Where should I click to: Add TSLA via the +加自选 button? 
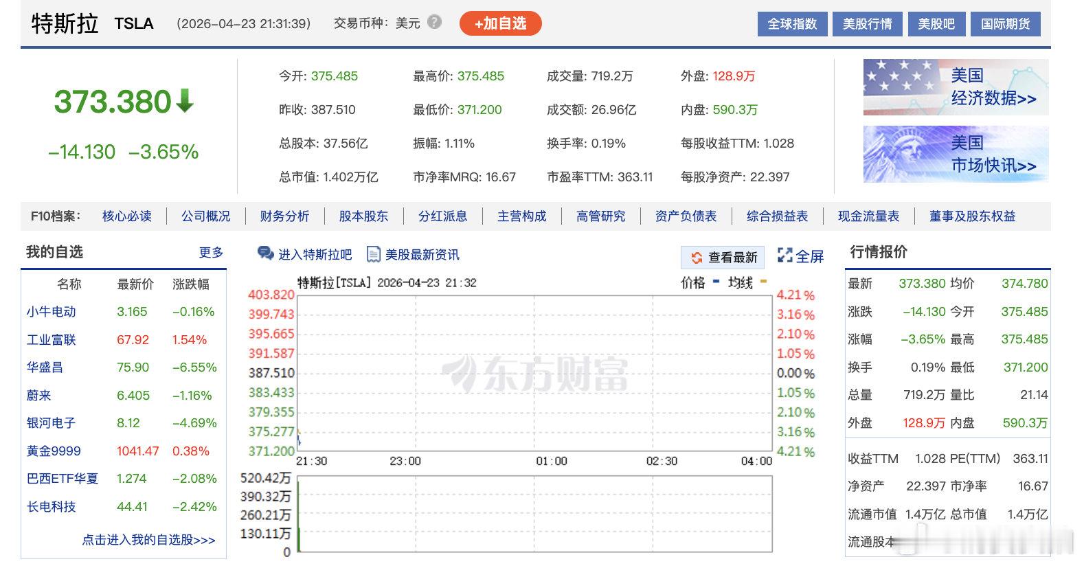(x=501, y=23)
